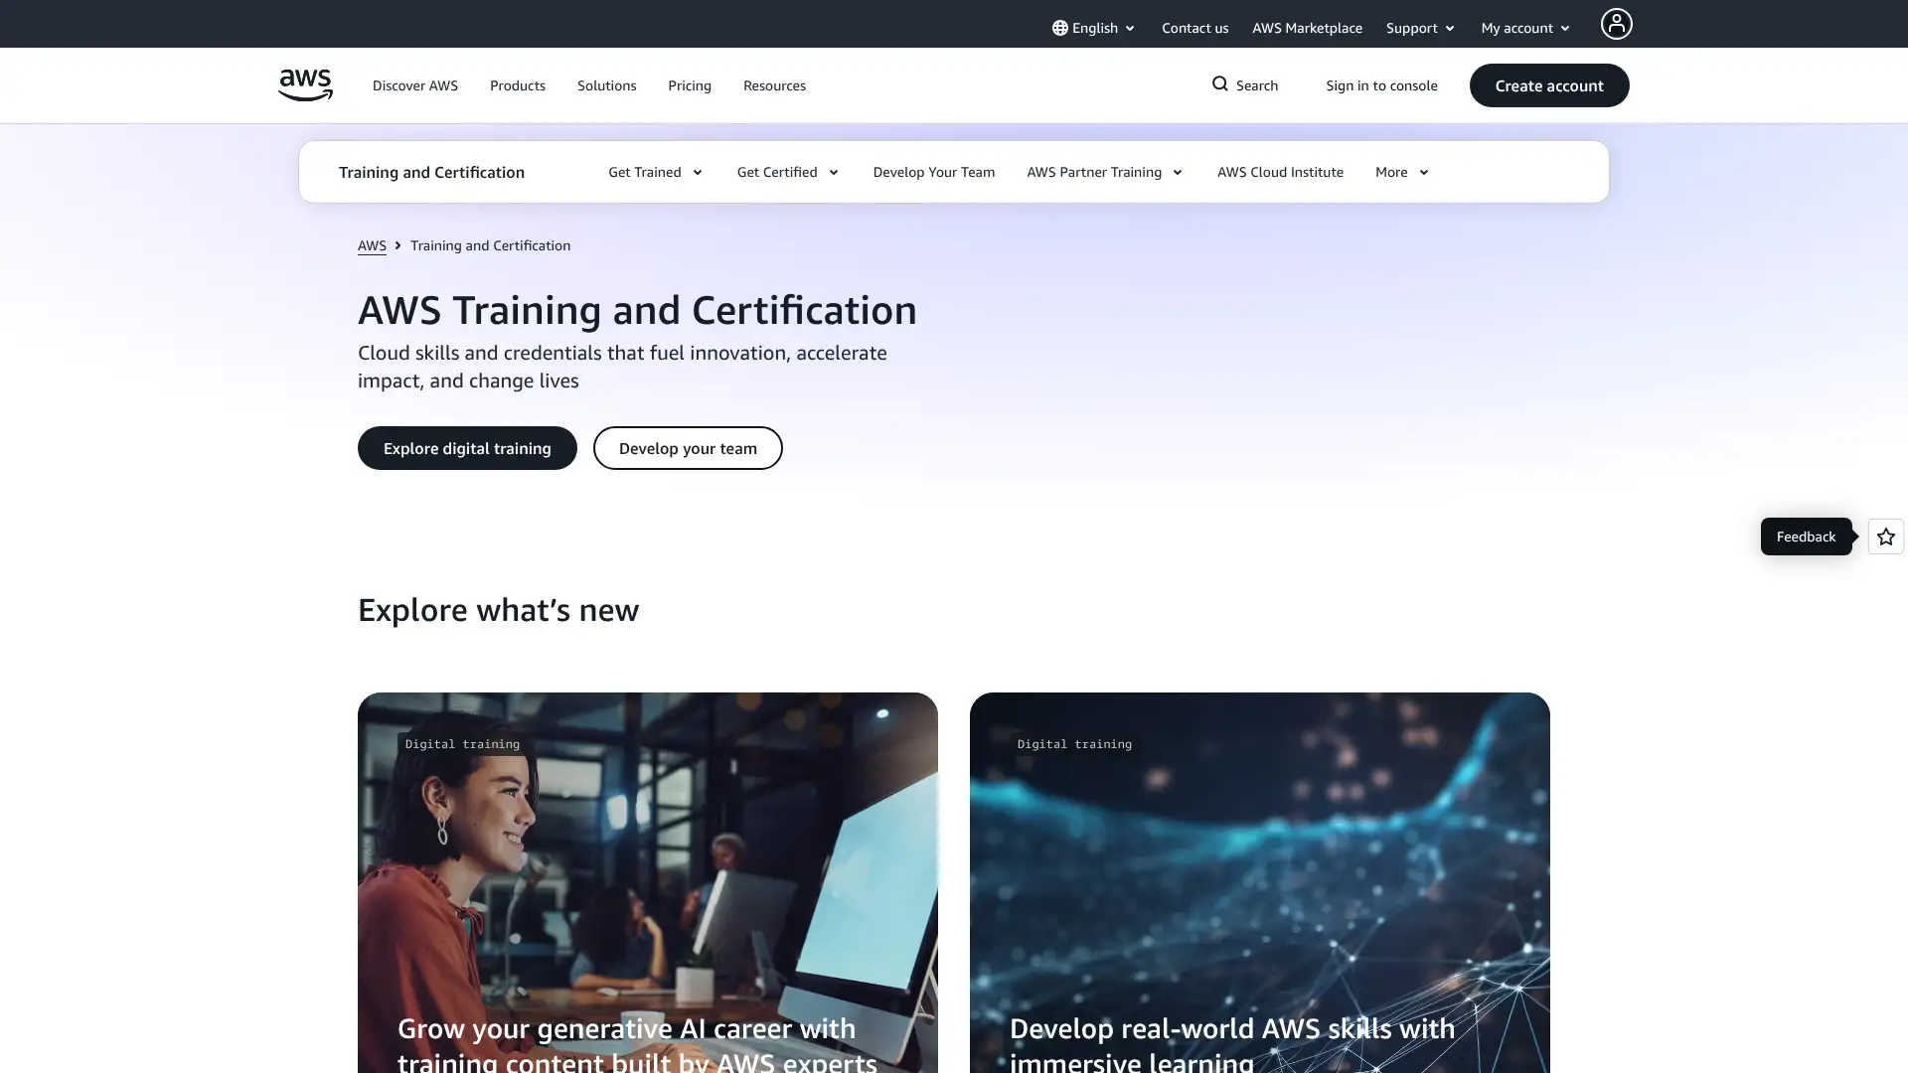
Task: Click the Feedback button
Action: [1806, 536]
